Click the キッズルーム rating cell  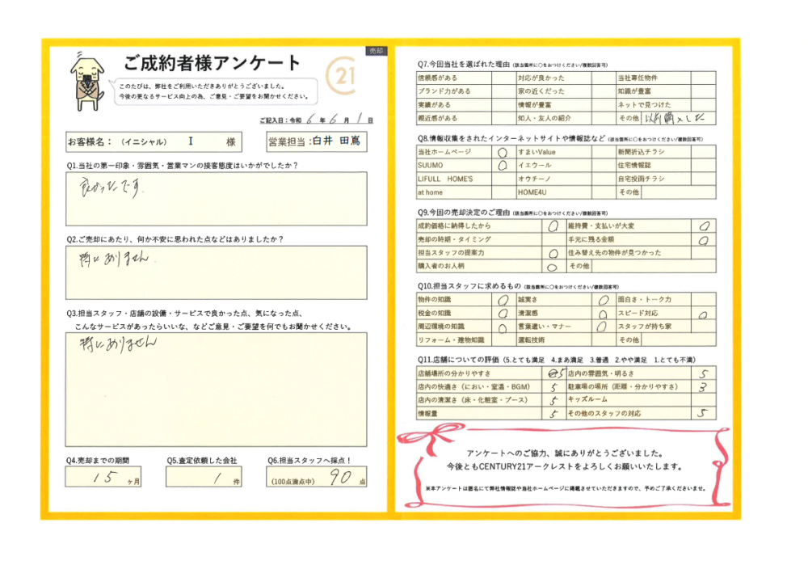pyautogui.click(x=704, y=399)
